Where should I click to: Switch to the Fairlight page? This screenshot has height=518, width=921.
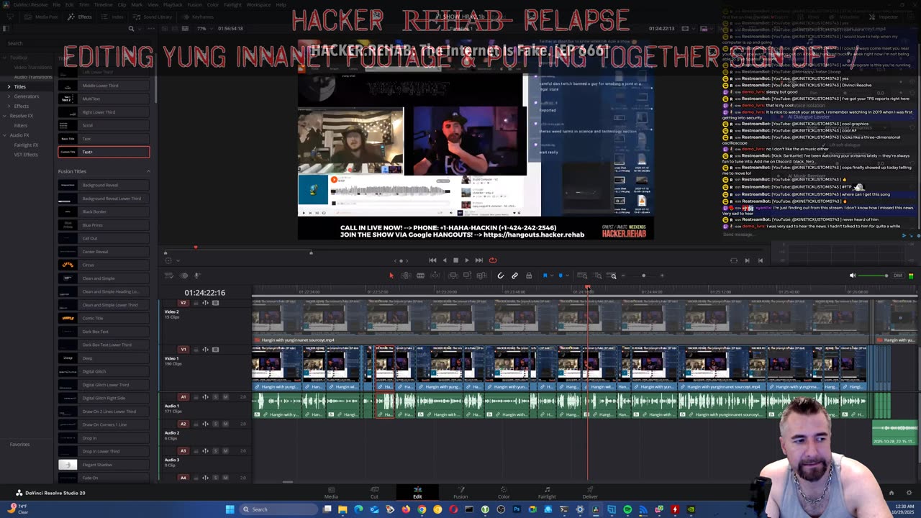547,492
